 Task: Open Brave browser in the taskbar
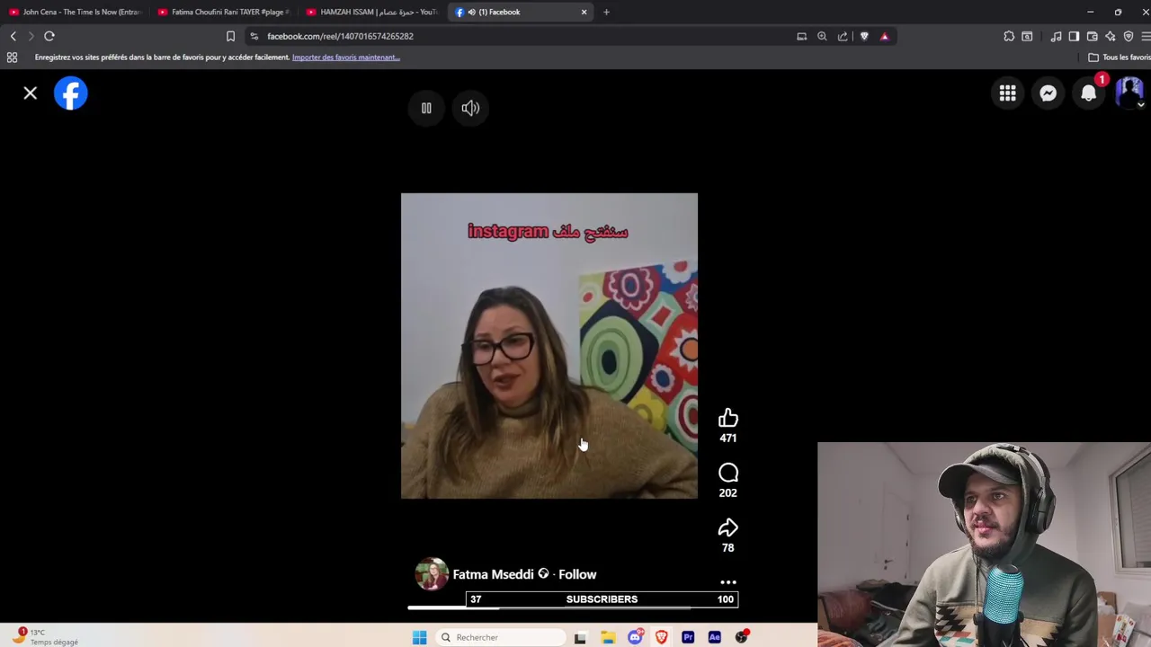(x=661, y=637)
